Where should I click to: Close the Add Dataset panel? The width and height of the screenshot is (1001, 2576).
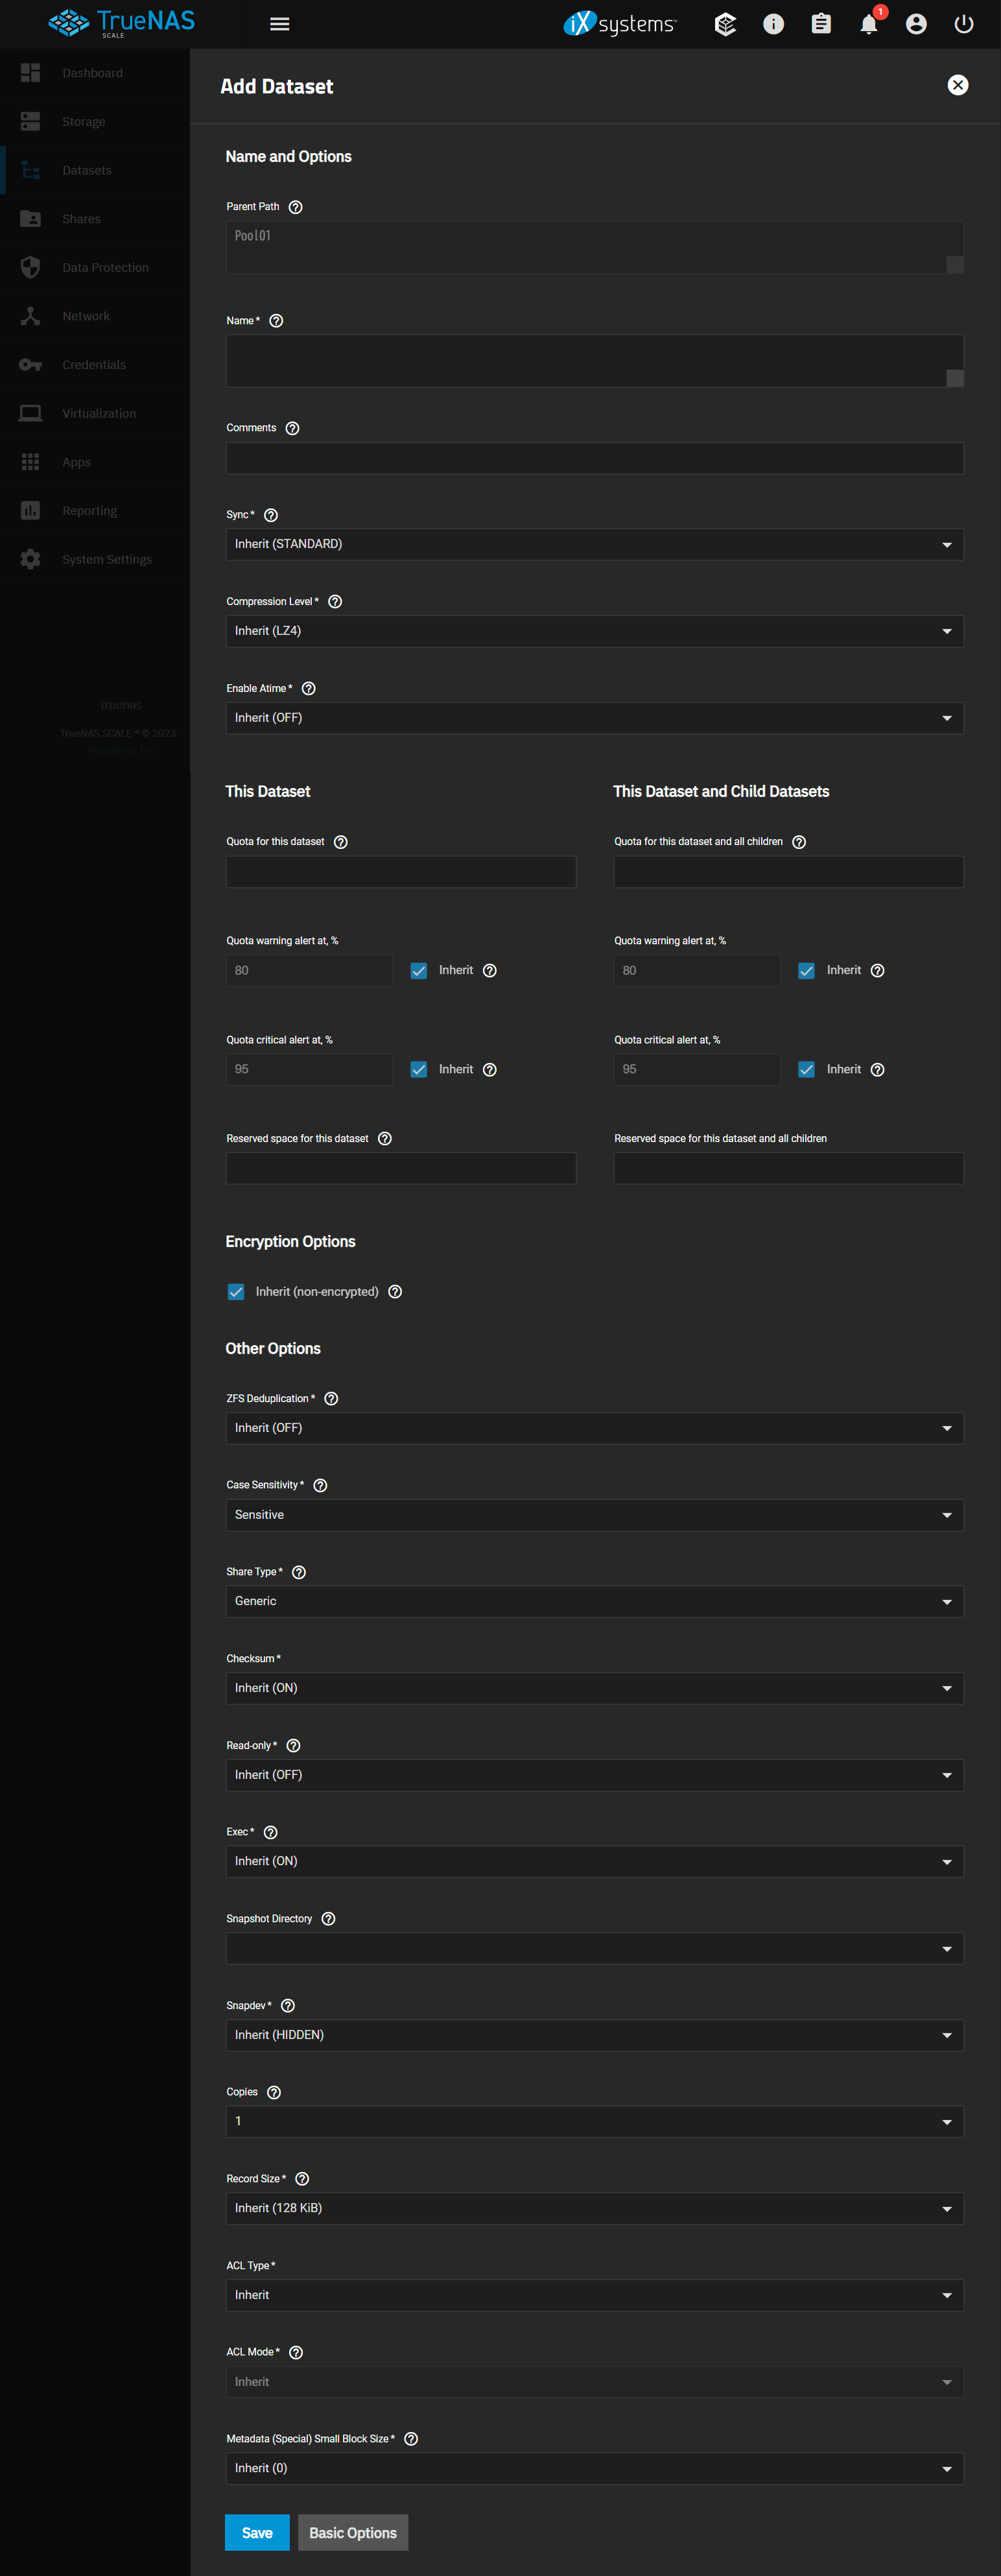click(x=957, y=86)
